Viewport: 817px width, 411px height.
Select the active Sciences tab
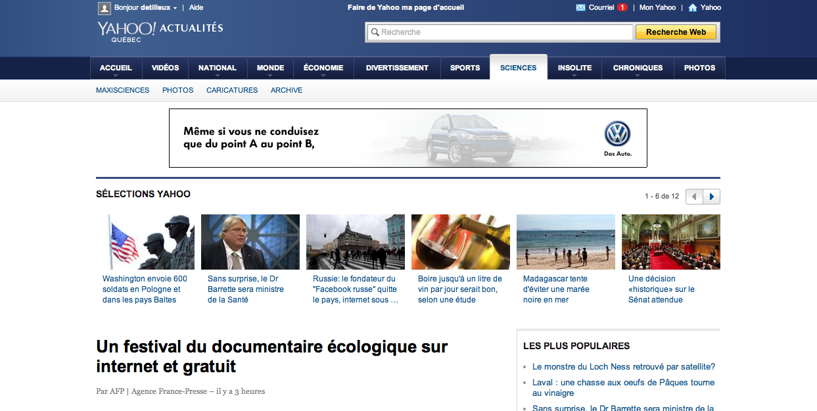(519, 68)
